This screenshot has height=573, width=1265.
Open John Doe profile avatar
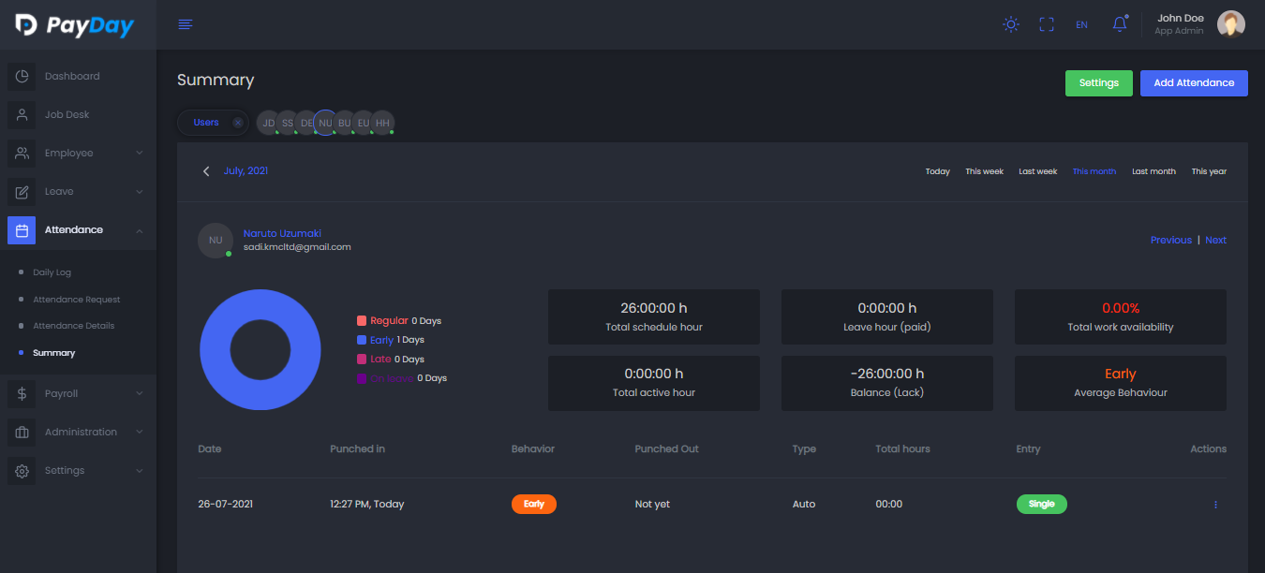pyautogui.click(x=1230, y=24)
